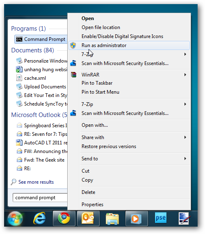Click the cache.xml file icon
The height and width of the screenshot is (234, 205).
tap(19, 78)
